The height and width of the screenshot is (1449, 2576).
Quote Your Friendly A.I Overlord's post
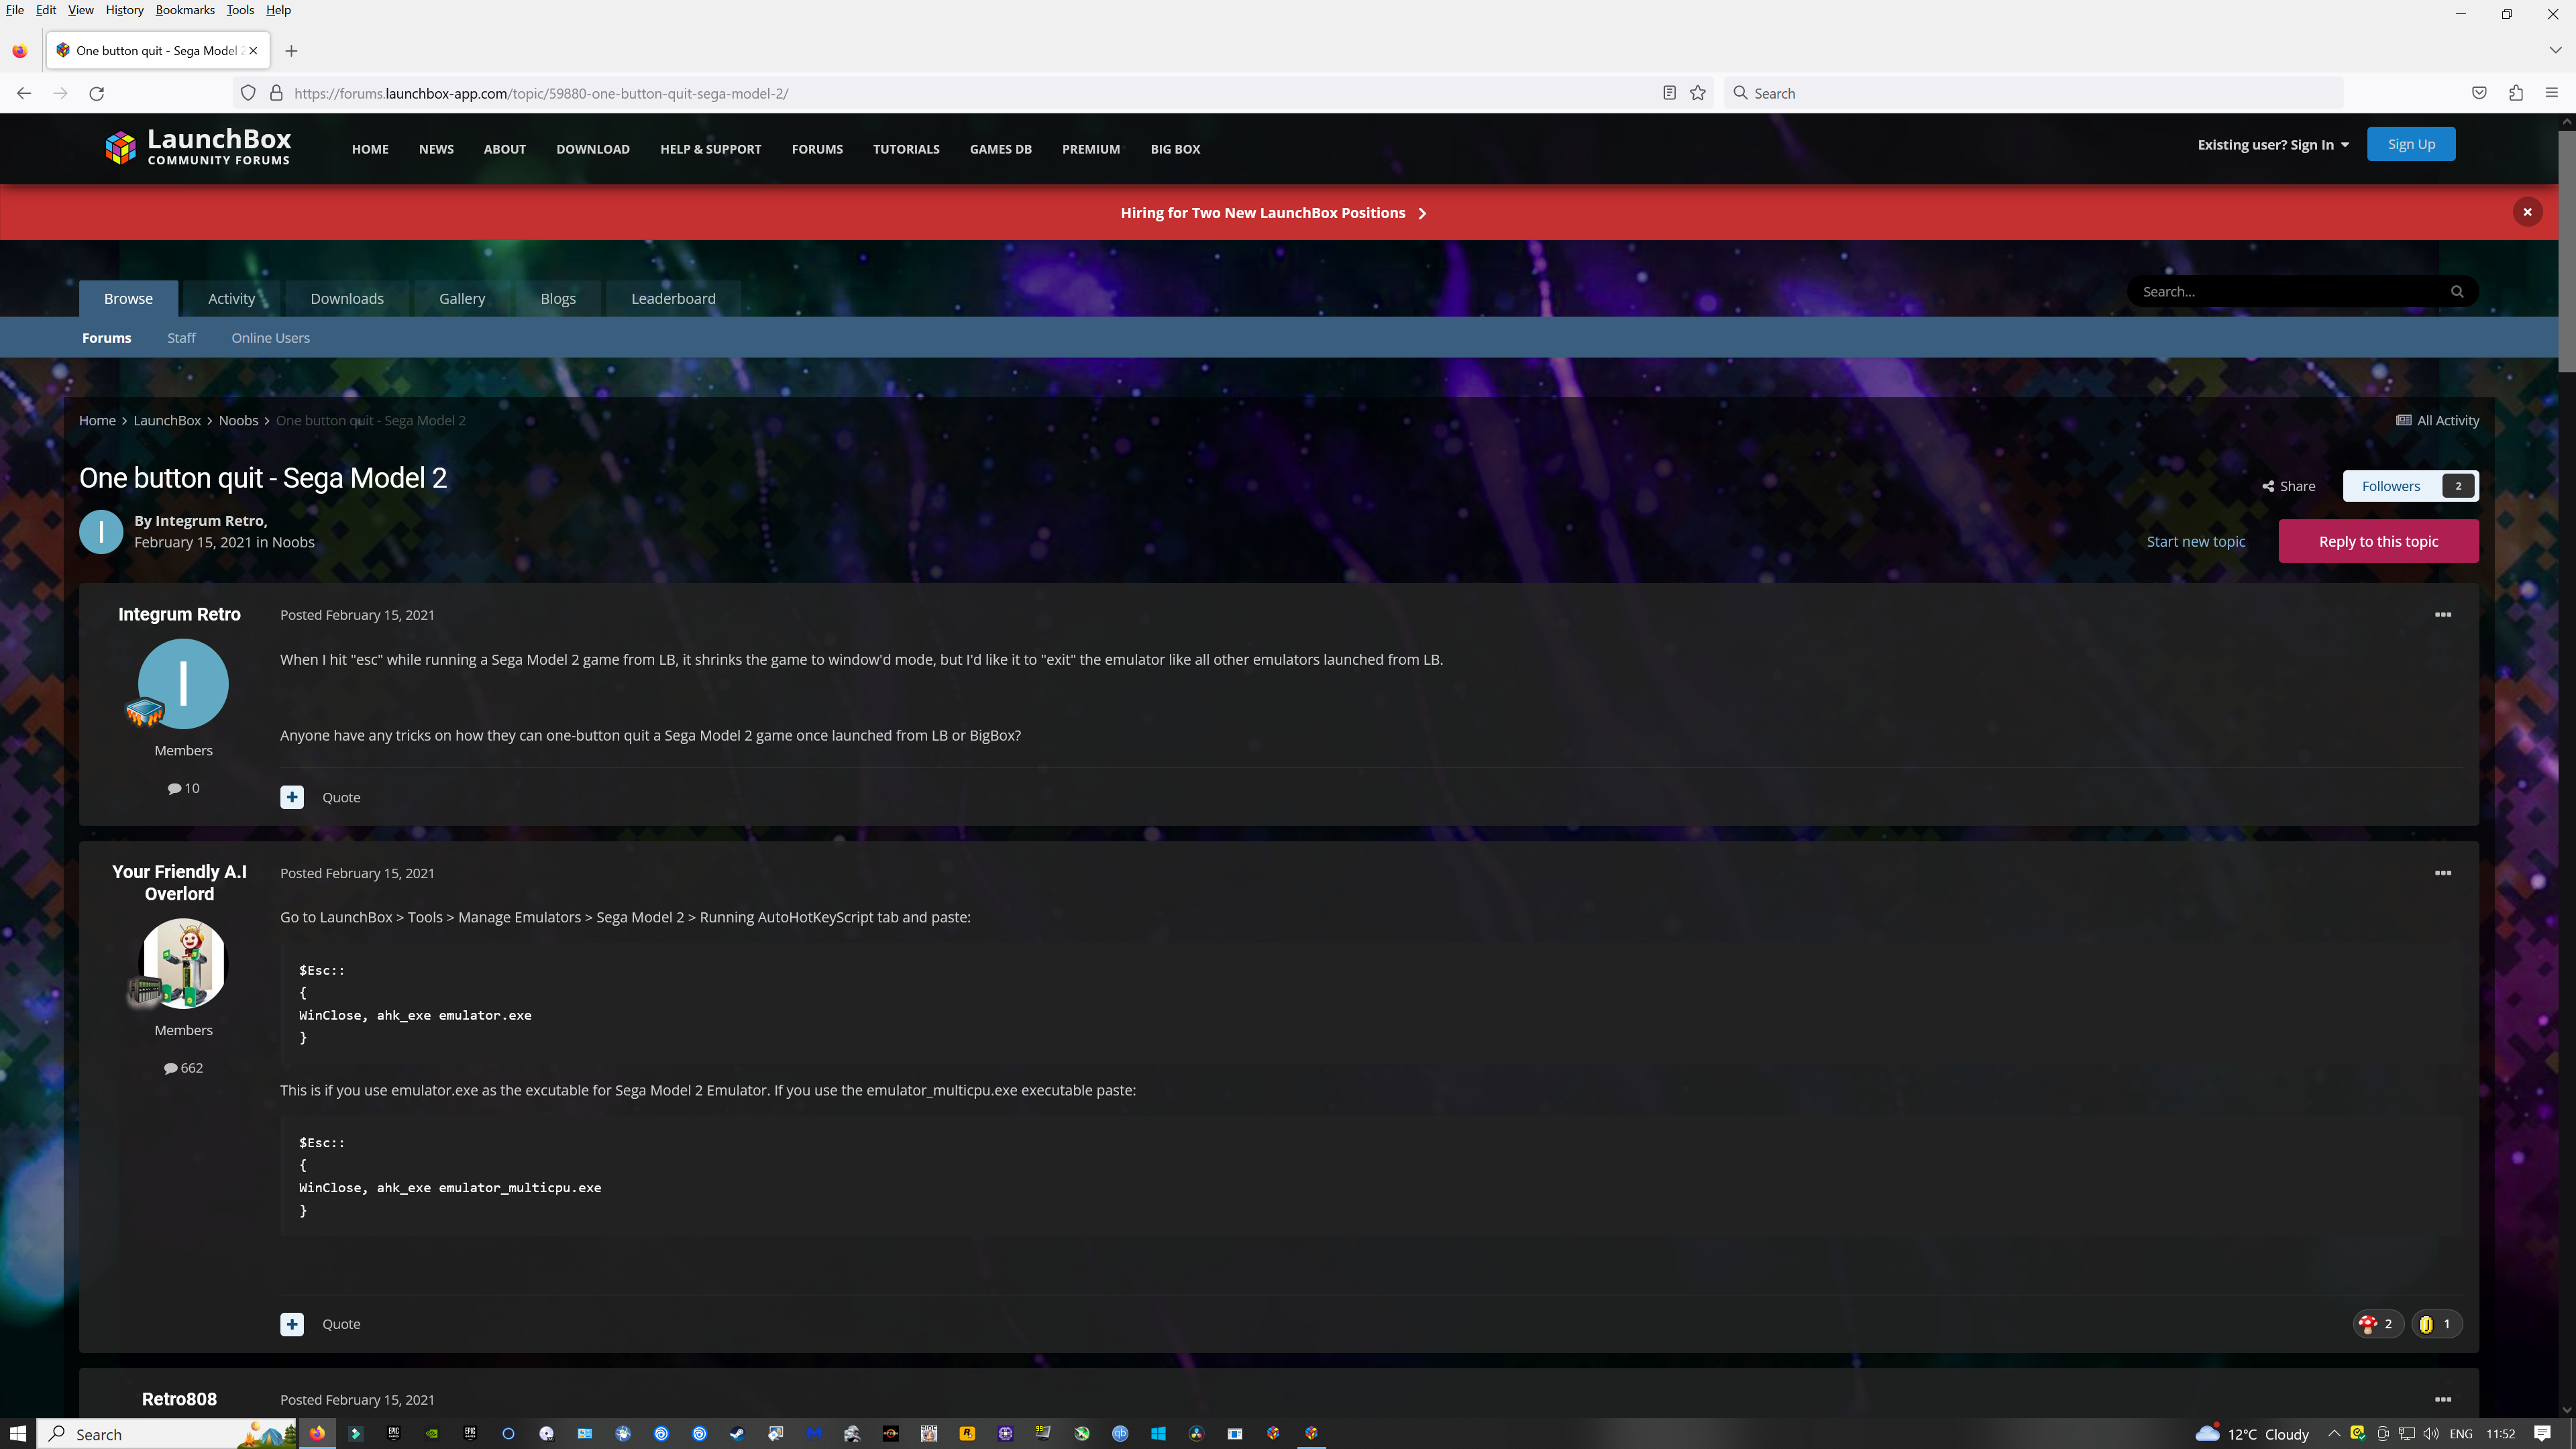tap(341, 1324)
